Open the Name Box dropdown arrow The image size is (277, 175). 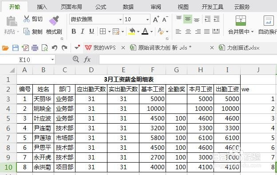coord(52,59)
